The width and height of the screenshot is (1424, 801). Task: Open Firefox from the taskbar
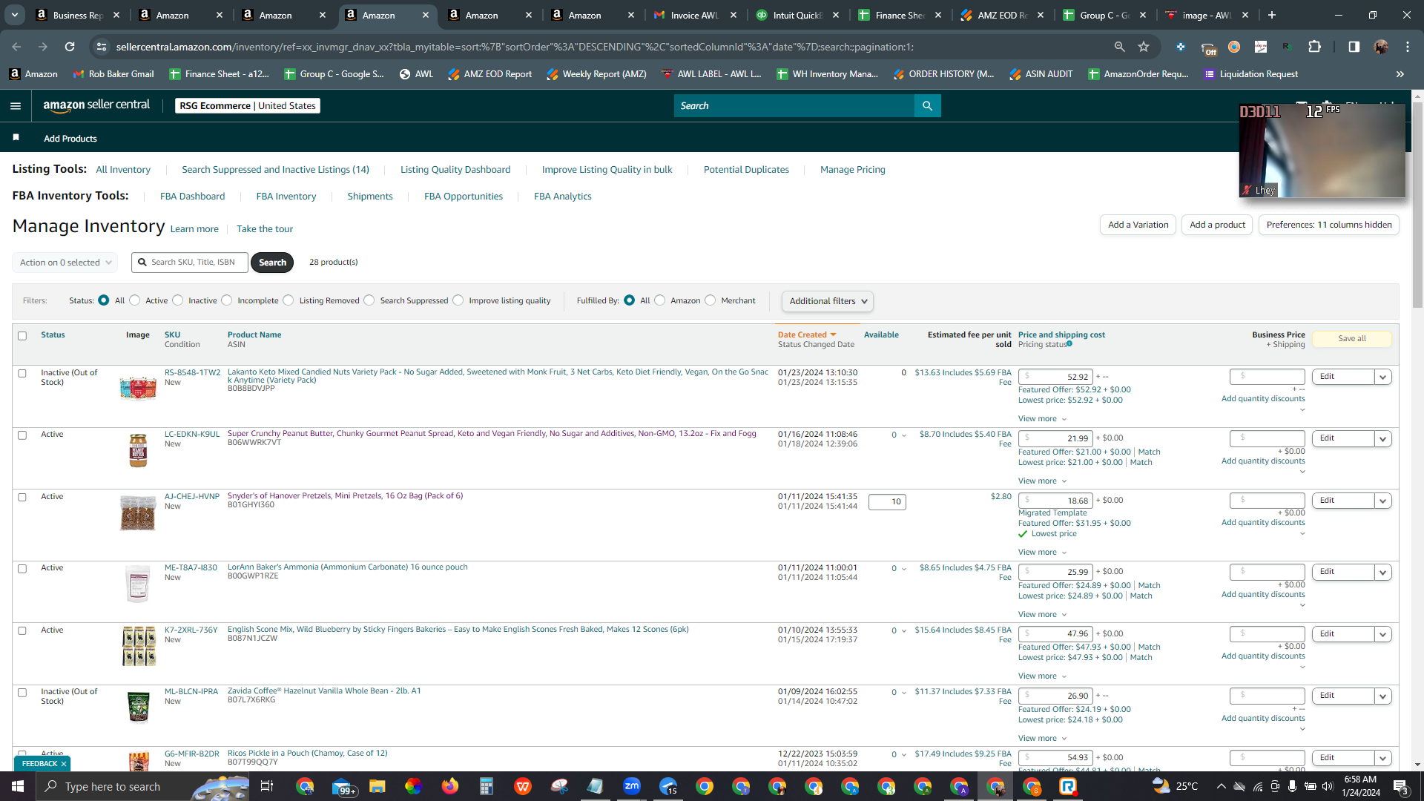tap(449, 786)
